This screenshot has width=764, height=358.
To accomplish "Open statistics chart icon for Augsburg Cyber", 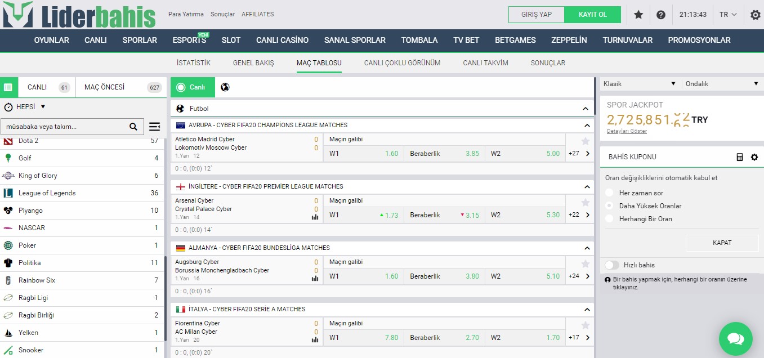I will (315, 279).
